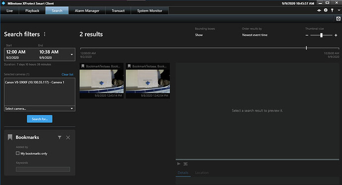The height and width of the screenshot is (185, 342).
Task: Click the Clear list link
Action: pos(67,74)
